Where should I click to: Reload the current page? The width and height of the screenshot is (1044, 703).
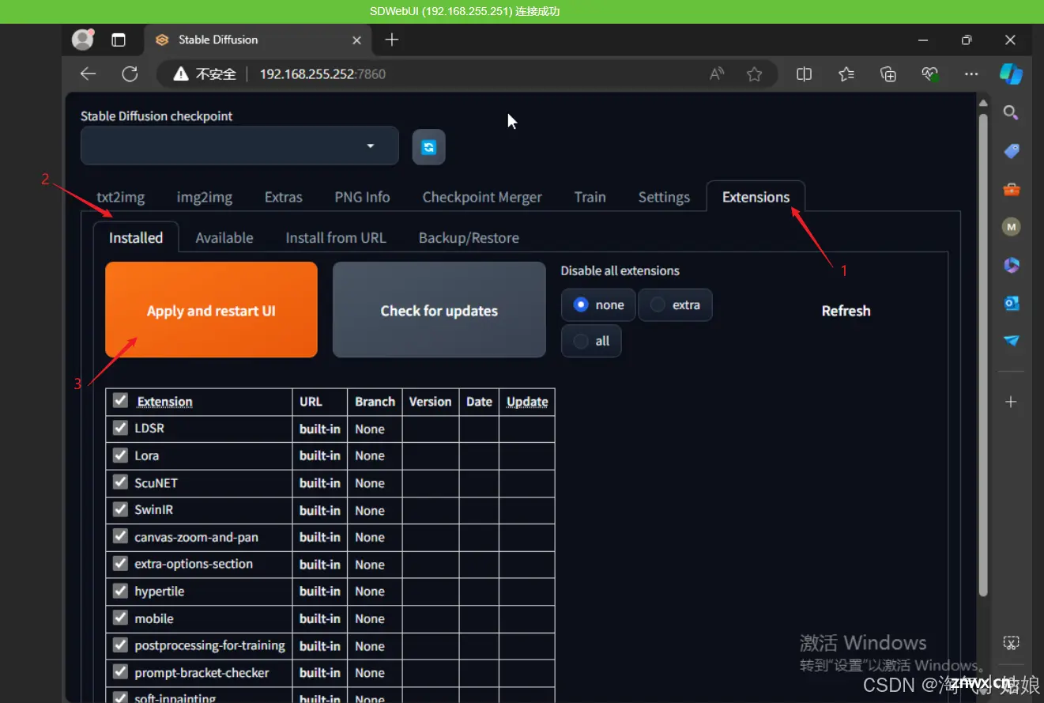point(130,74)
